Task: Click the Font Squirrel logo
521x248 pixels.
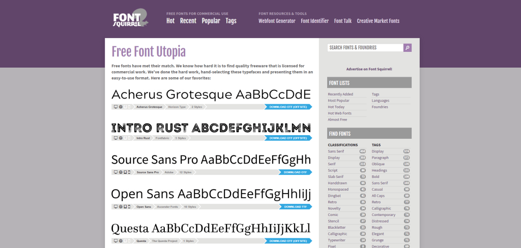Action: pyautogui.click(x=131, y=18)
